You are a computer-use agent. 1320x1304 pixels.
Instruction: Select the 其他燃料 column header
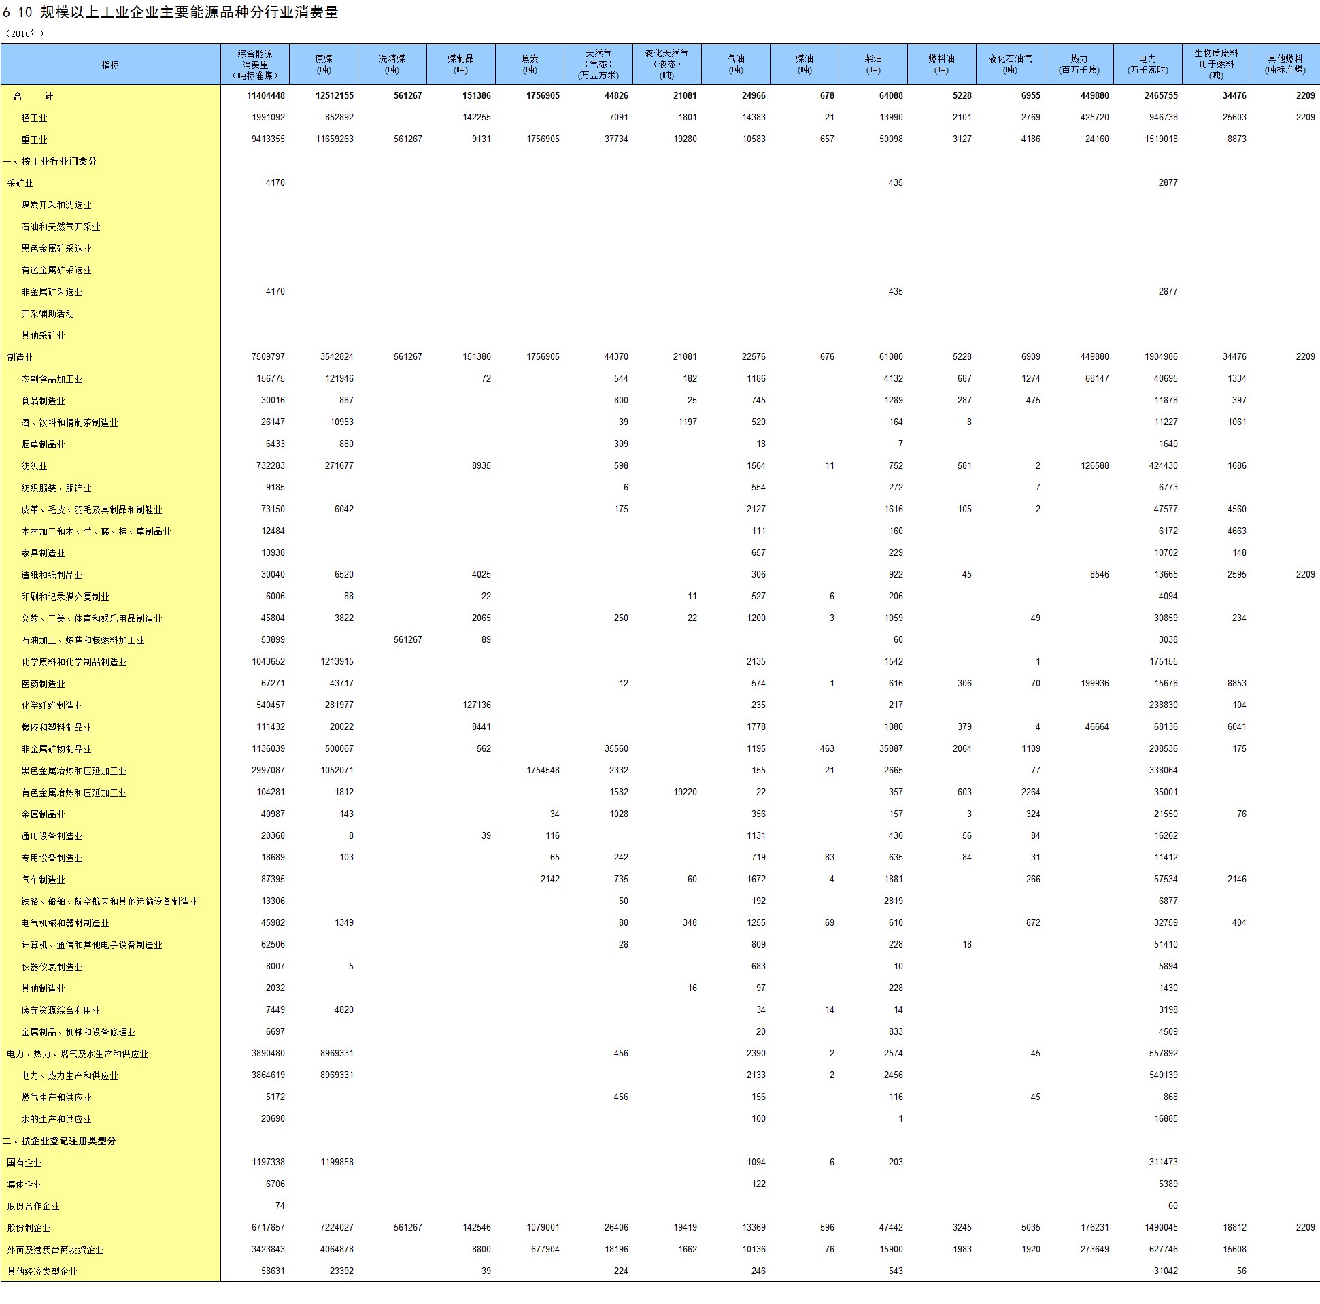click(1285, 64)
